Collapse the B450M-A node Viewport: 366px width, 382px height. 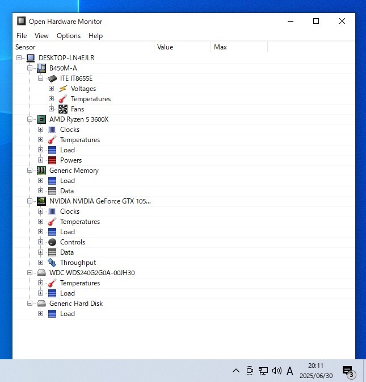pos(30,68)
